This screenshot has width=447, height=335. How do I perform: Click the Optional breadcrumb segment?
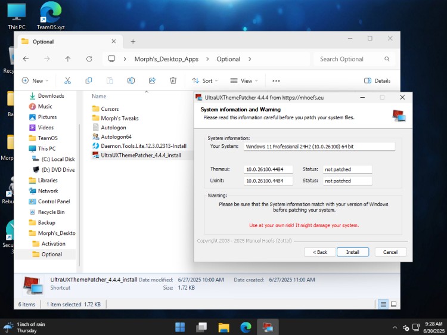228,59
